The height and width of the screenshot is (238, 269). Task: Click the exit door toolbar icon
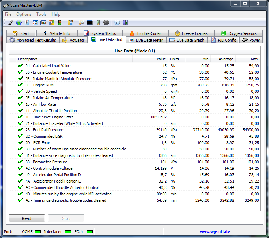pos(125,22)
